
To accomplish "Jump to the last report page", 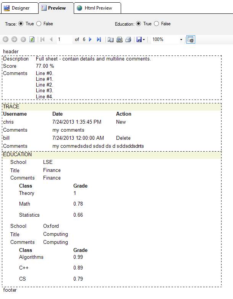I will [x=99, y=39].
